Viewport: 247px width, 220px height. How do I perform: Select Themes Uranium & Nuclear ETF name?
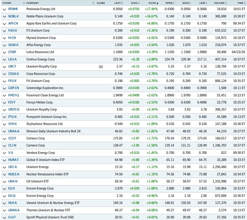coord(48,210)
